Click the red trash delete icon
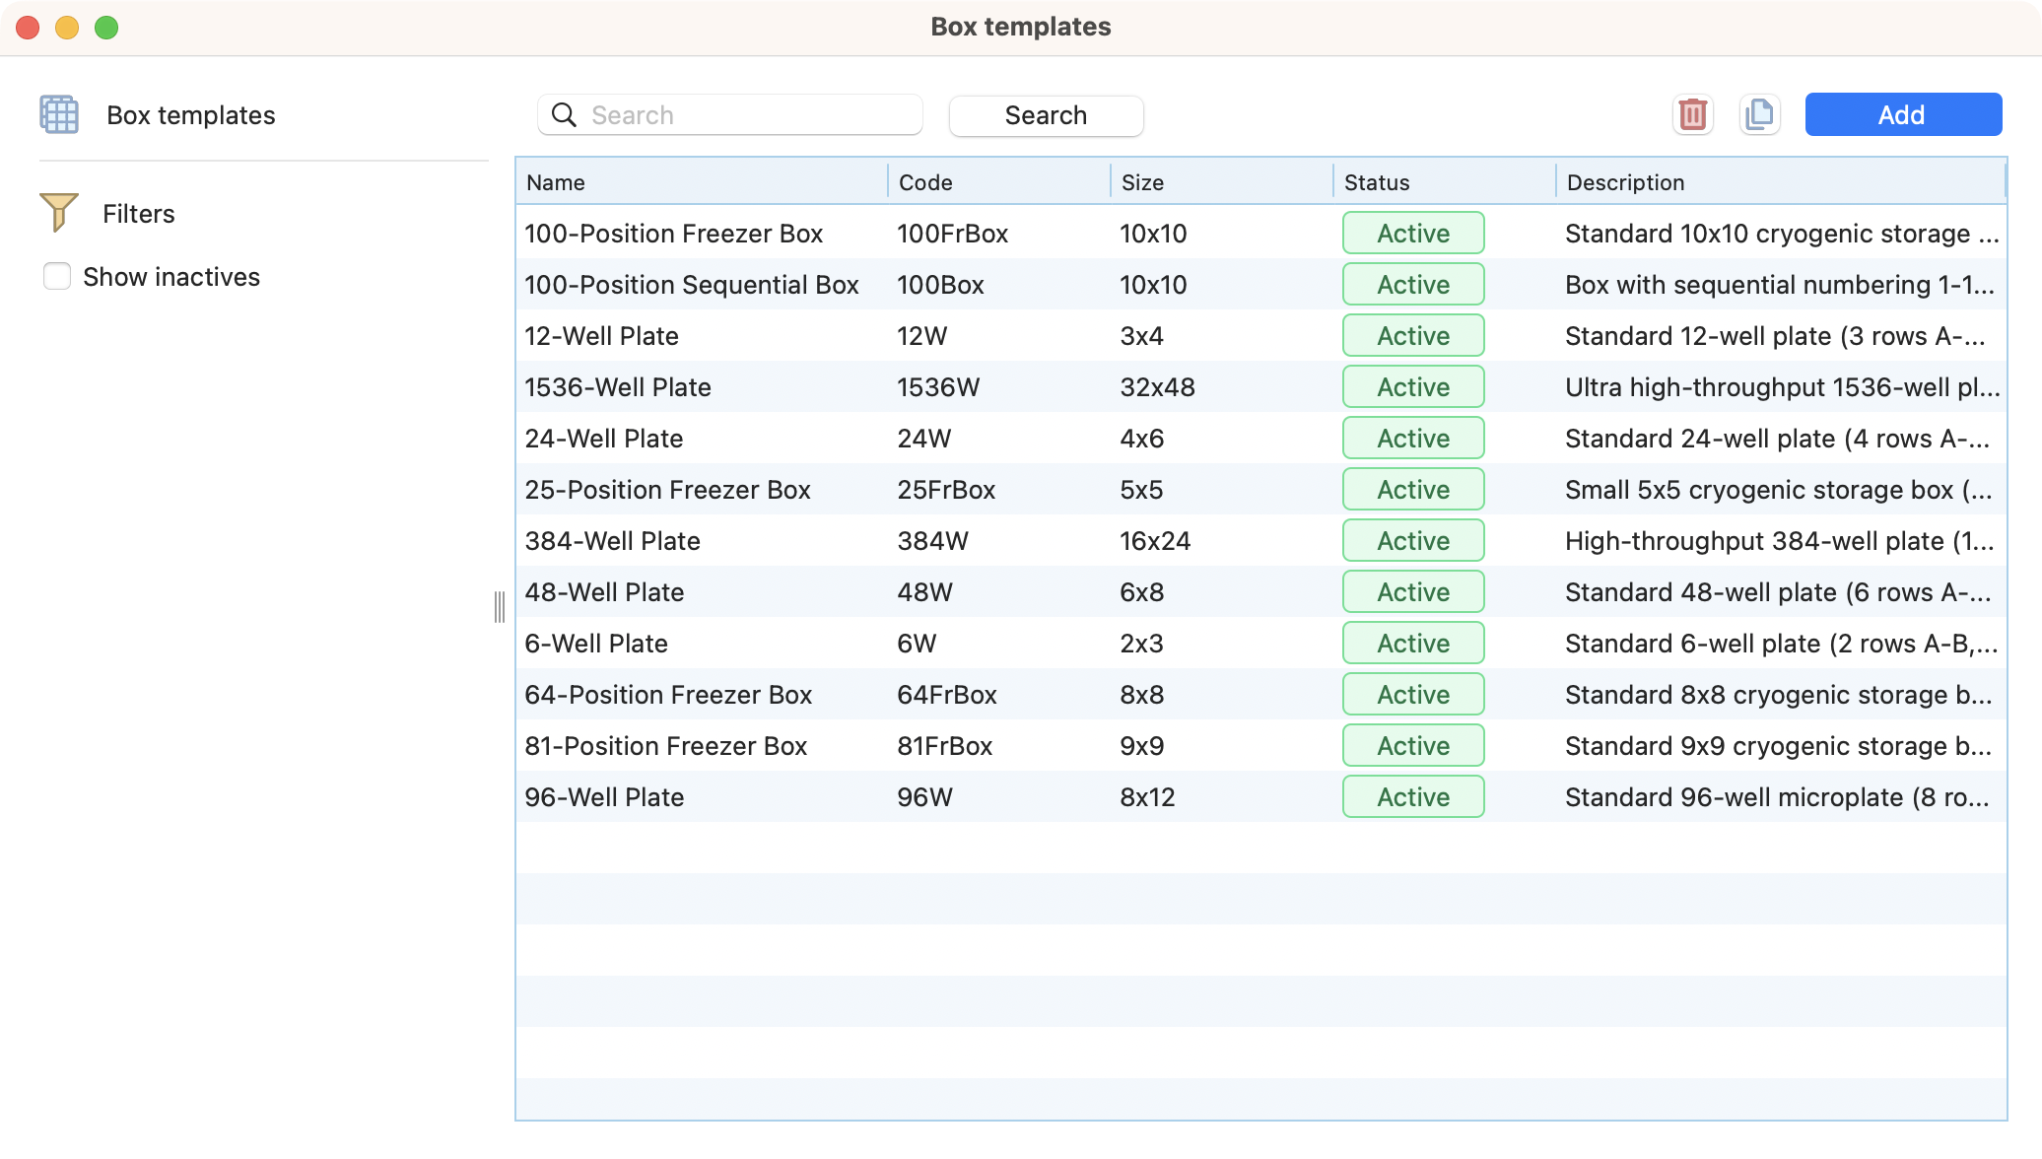 coord(1692,115)
